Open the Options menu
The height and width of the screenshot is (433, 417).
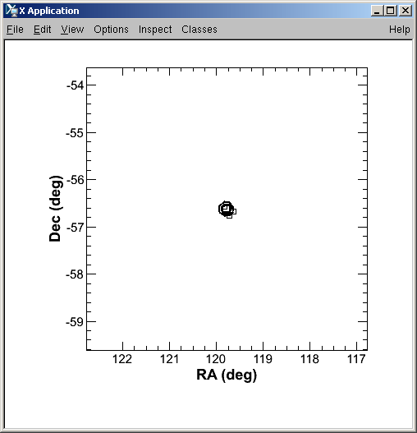[x=111, y=30]
